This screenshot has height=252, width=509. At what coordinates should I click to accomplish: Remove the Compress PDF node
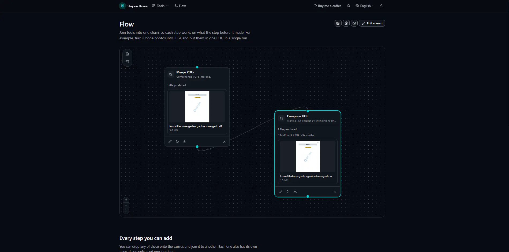click(335, 192)
